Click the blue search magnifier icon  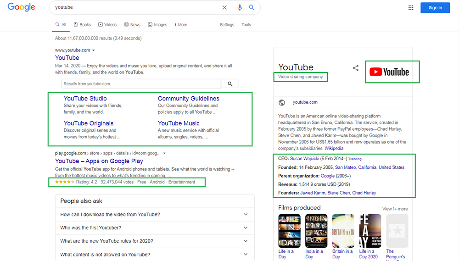(x=252, y=8)
